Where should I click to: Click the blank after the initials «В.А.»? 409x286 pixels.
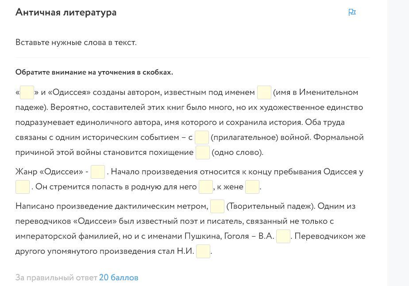tap(283, 236)
